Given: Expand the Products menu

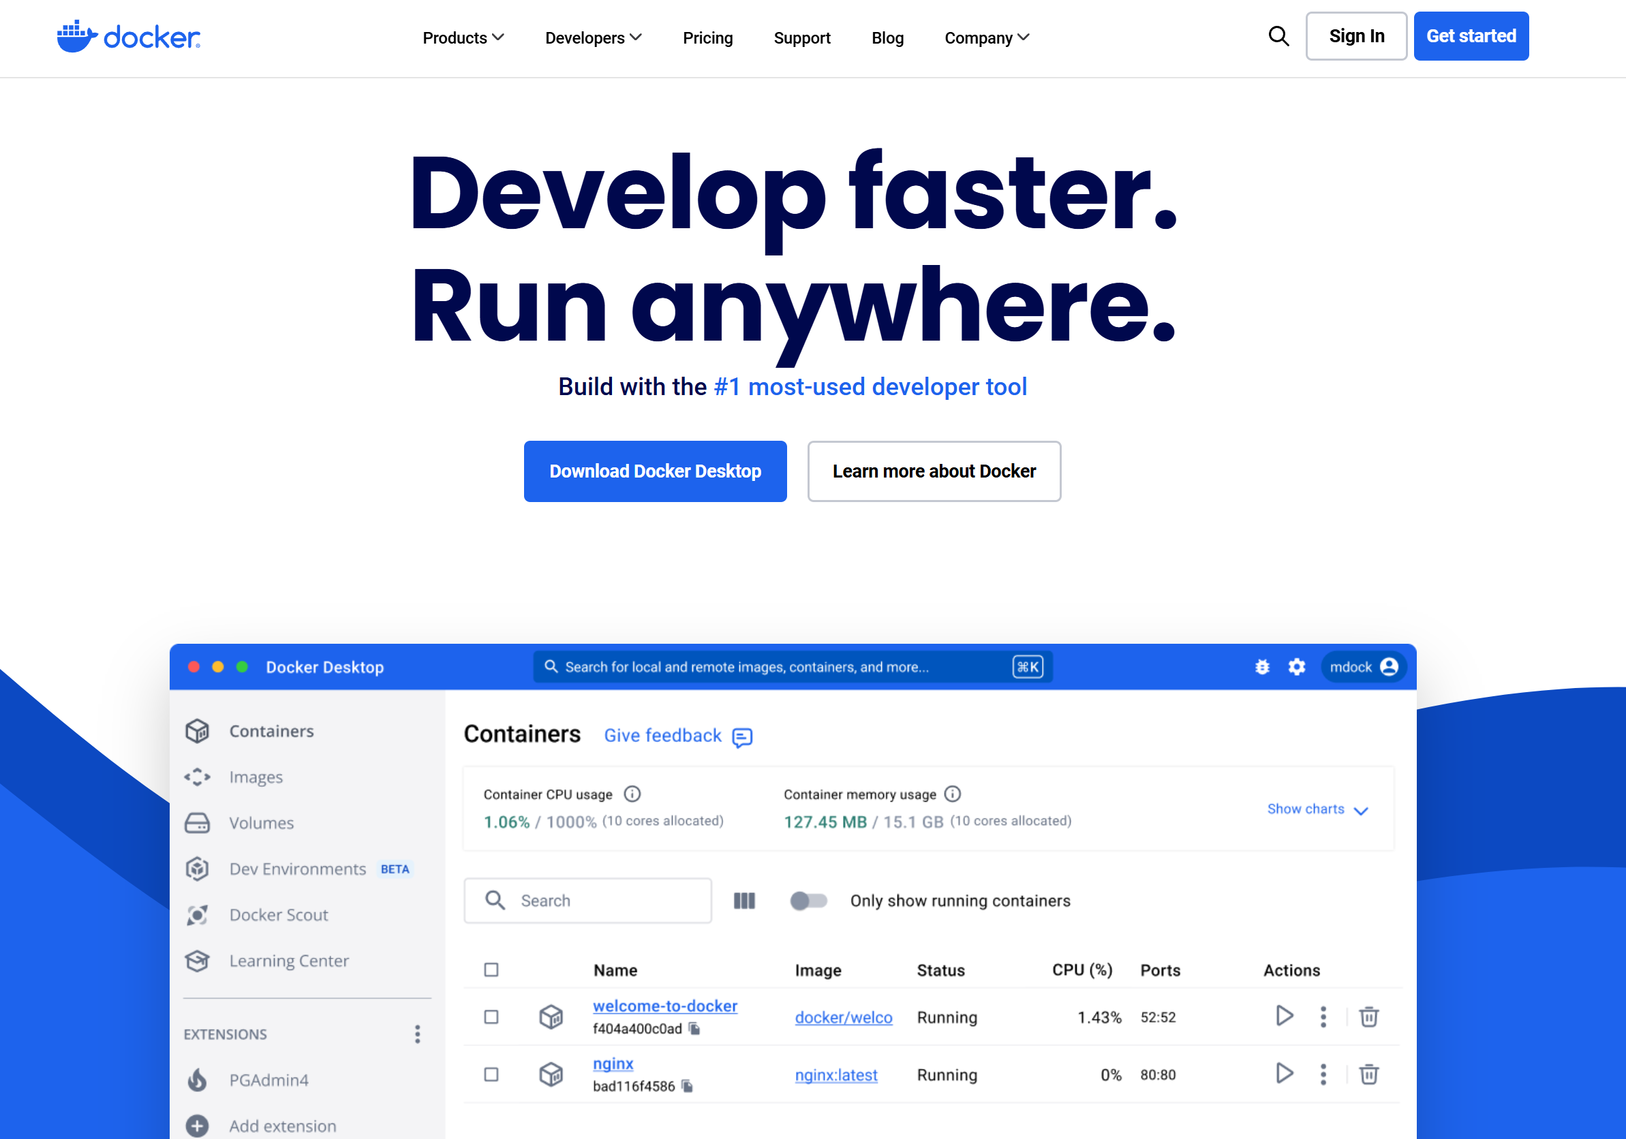Looking at the screenshot, I should pyautogui.click(x=463, y=37).
